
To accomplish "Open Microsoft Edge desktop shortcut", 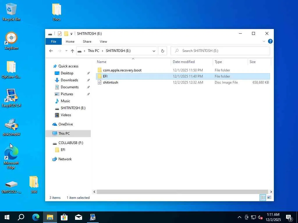I will (x=11, y=157).
